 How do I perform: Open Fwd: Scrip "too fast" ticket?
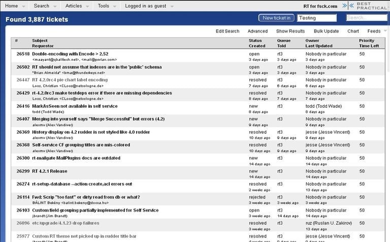86,197
